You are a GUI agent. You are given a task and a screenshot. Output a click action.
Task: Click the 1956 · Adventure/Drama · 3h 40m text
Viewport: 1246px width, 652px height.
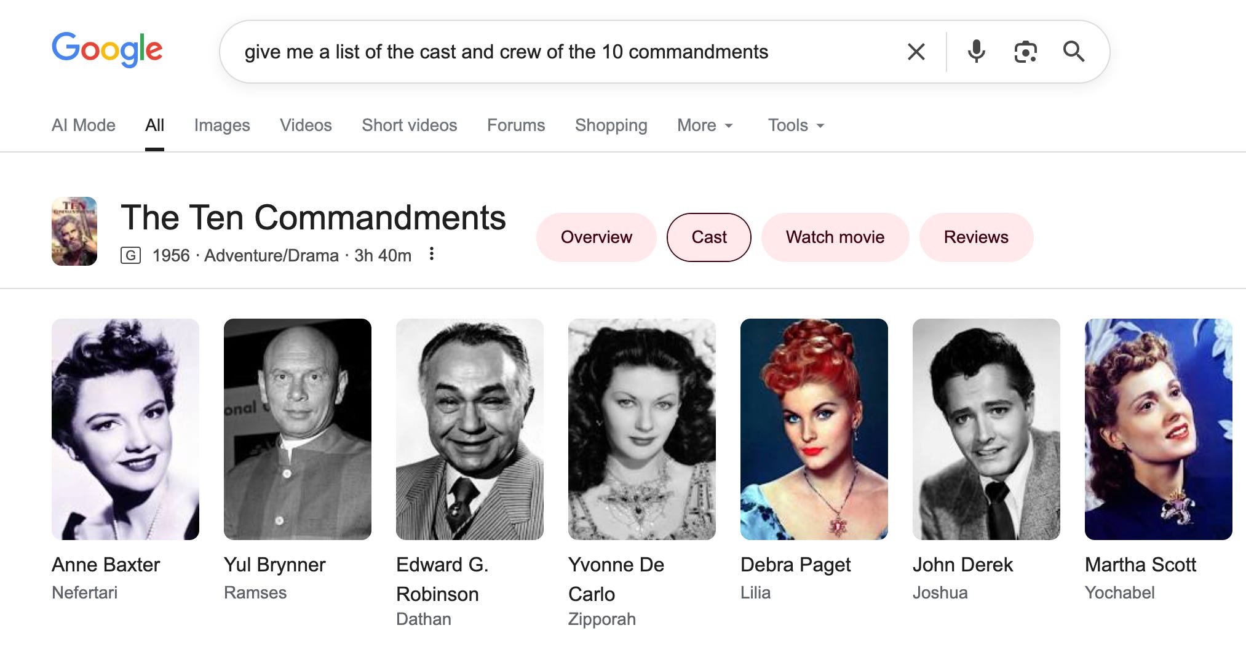[x=282, y=255]
